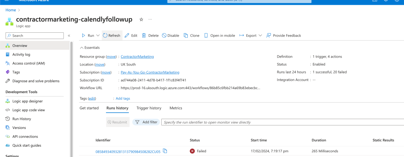This screenshot has height=157, width=404.
Task: Collapse the Essentials section
Action: (x=90, y=48)
